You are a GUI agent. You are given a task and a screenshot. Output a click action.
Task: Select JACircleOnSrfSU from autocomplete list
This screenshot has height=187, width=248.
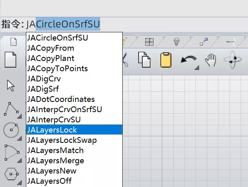point(74,38)
